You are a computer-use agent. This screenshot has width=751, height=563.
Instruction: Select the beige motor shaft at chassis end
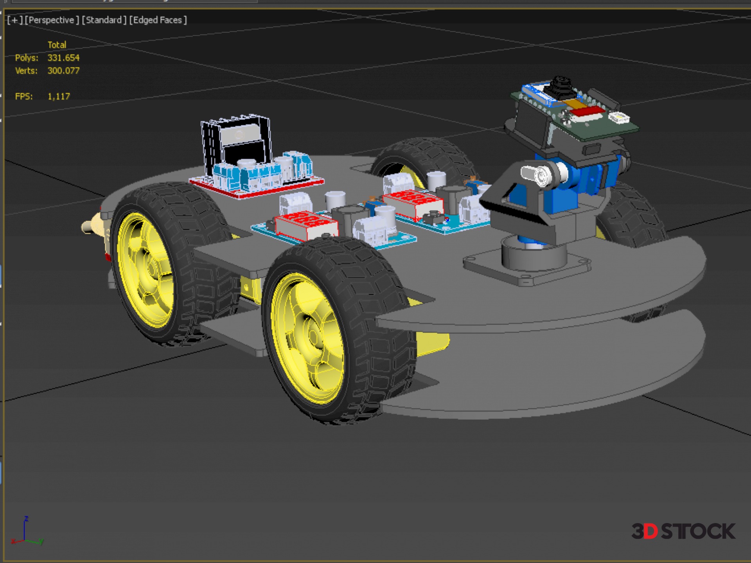89,226
